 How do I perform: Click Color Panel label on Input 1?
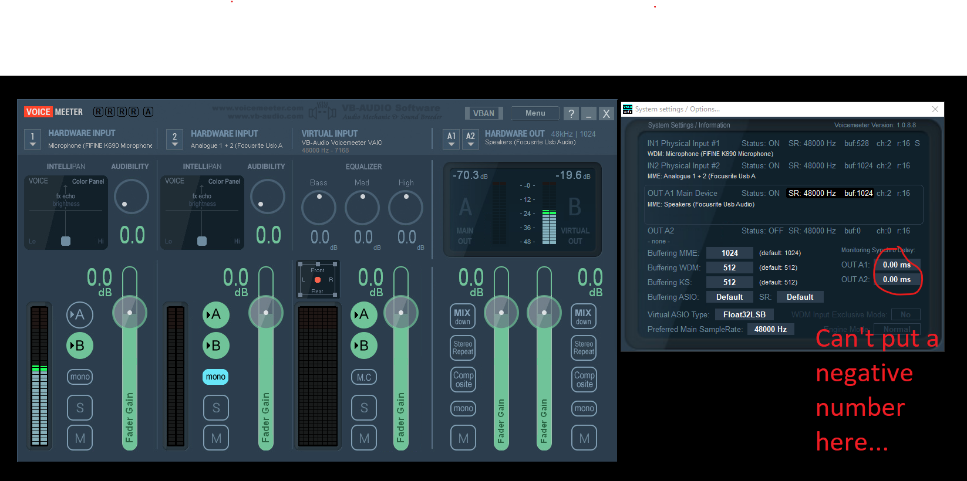pyautogui.click(x=88, y=181)
